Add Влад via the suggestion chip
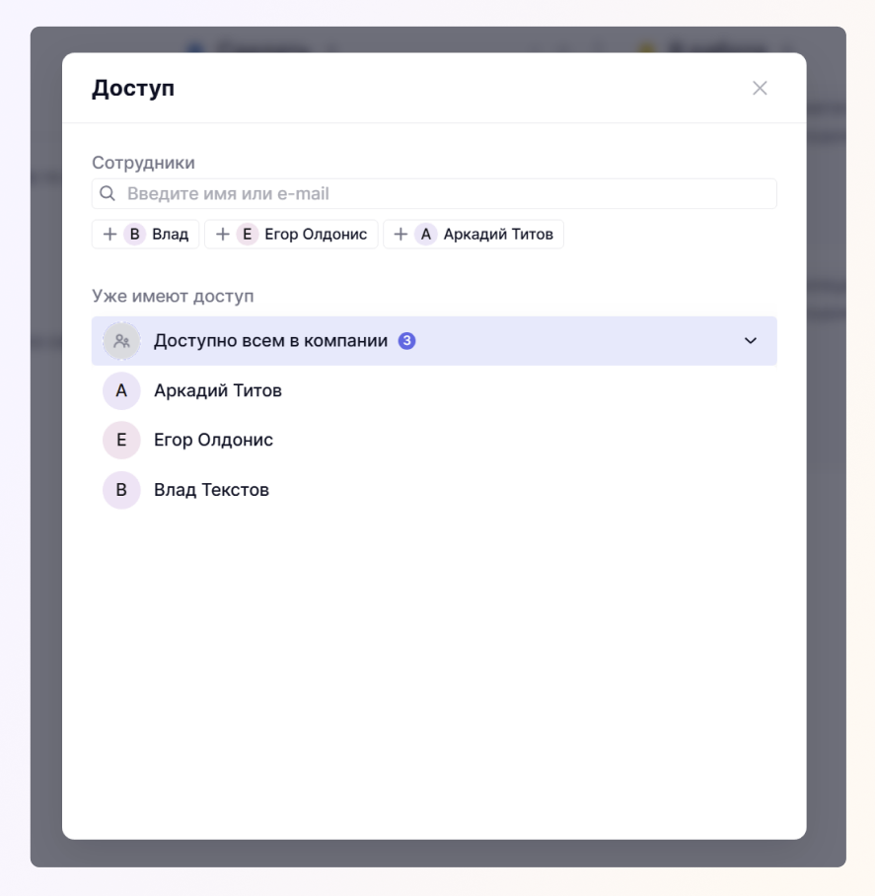875x896 pixels. 145,235
